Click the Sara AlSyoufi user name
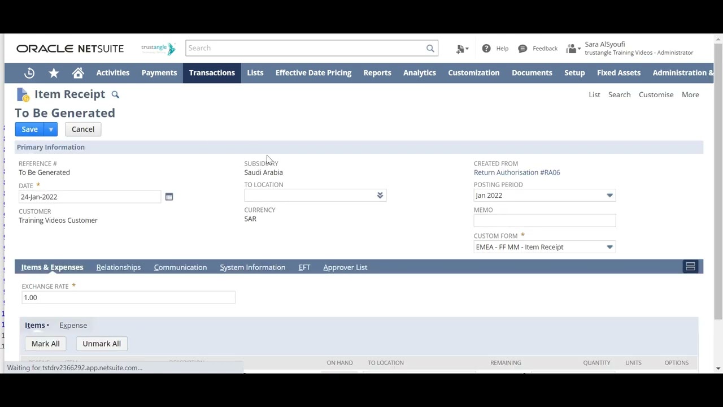This screenshot has width=723, height=407. coord(604,45)
